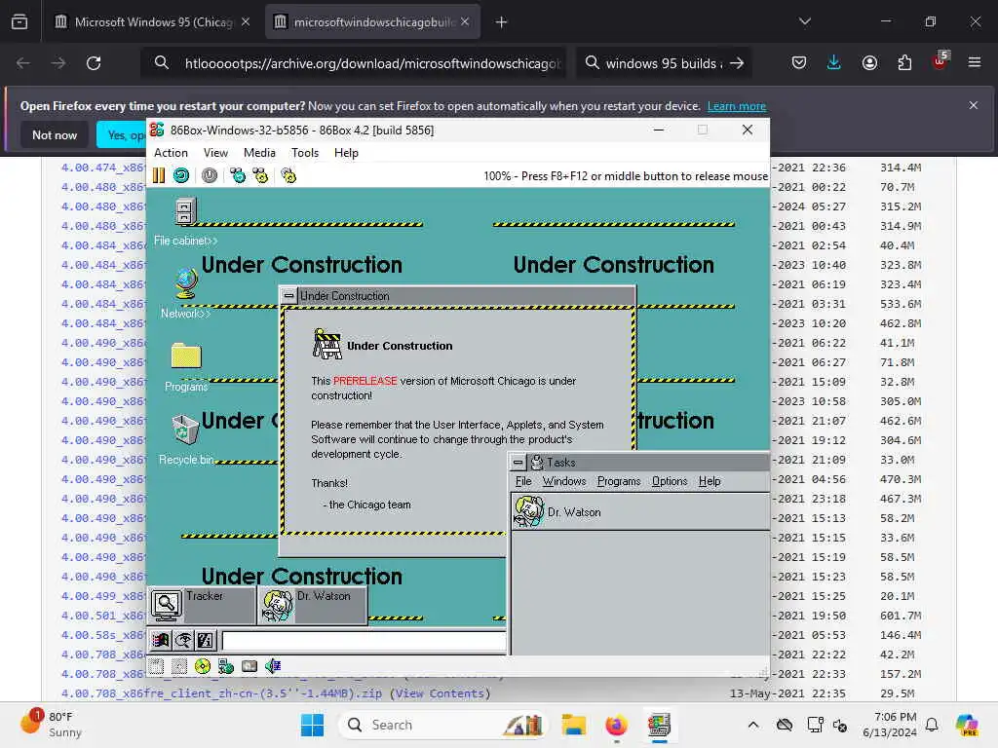Screen dimensions: 998x748
Task: Click the help question-mark button in Chicago tray
Action: (x=205, y=641)
